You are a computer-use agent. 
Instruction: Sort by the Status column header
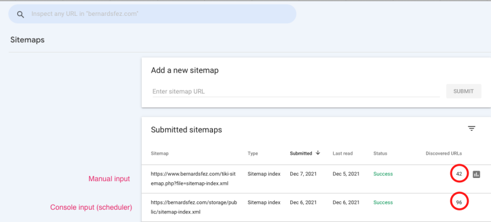380,154
